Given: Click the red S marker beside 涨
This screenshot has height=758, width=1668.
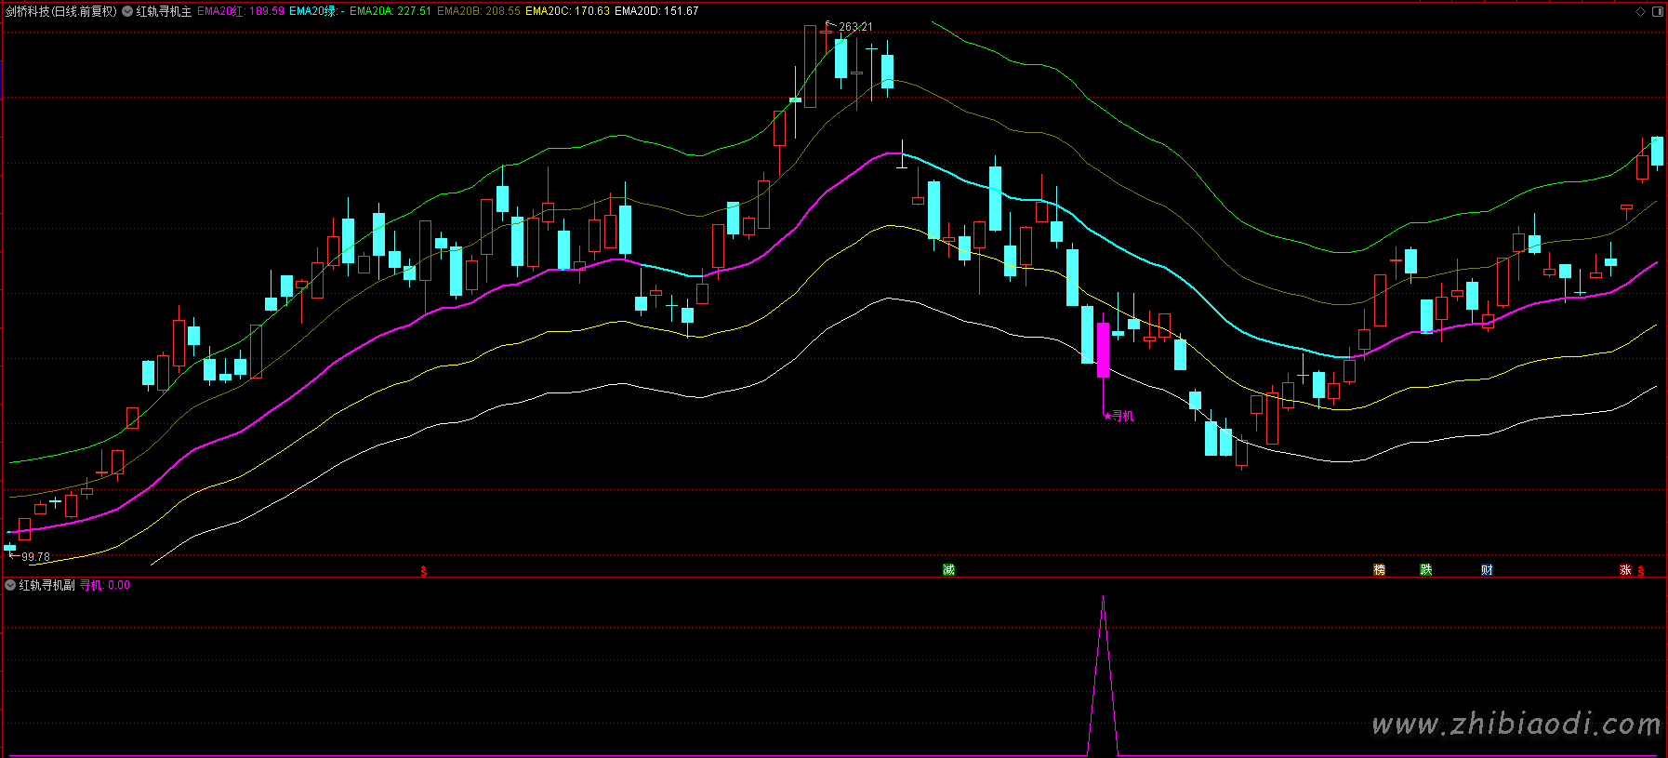Looking at the screenshot, I should (x=1641, y=570).
